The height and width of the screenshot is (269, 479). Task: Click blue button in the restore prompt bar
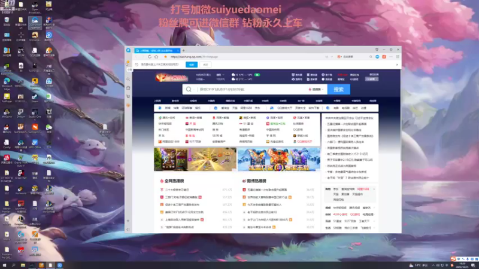tap(192, 65)
